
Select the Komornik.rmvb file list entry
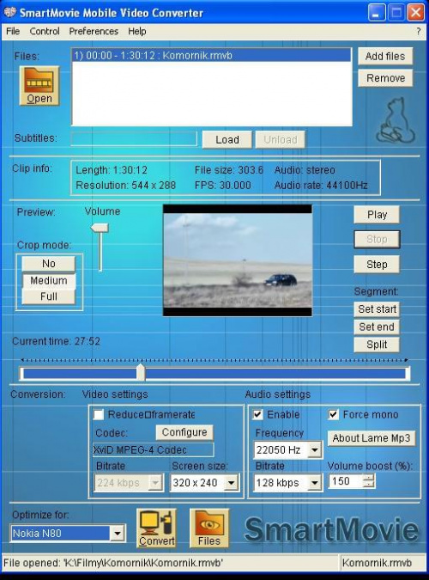211,56
